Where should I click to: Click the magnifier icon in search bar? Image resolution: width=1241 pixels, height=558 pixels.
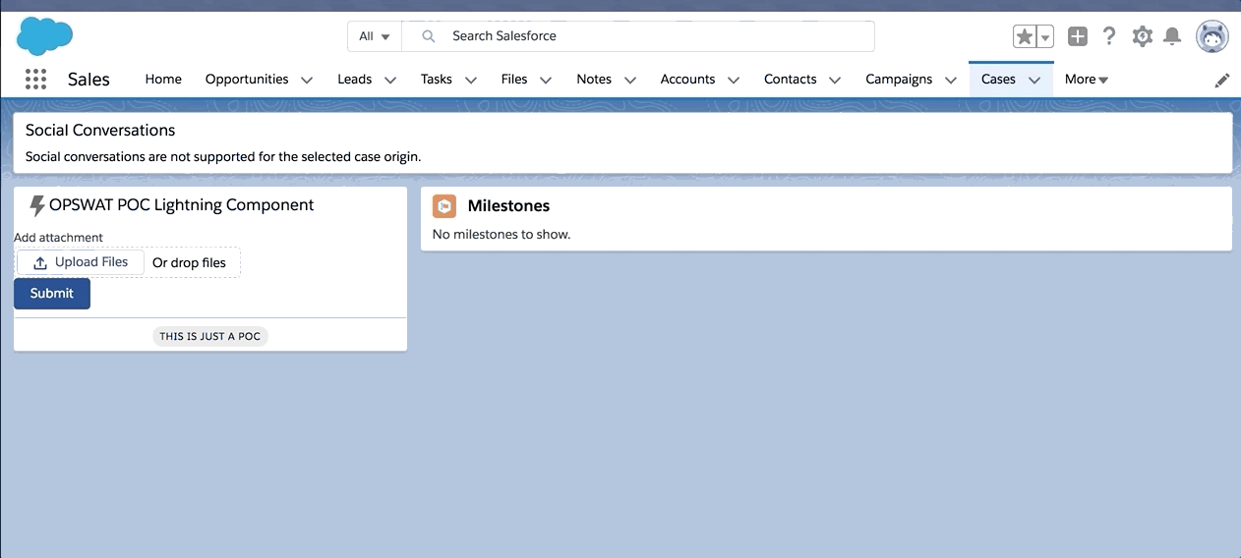point(428,36)
